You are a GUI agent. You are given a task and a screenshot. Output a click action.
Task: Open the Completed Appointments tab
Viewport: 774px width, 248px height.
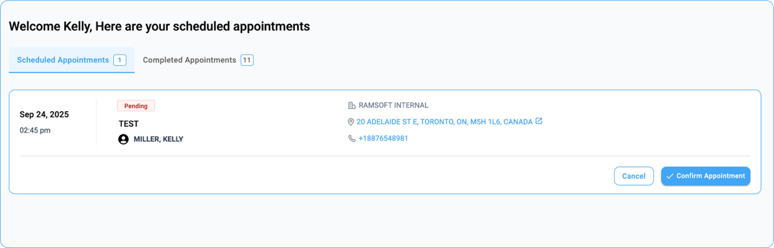tap(189, 60)
